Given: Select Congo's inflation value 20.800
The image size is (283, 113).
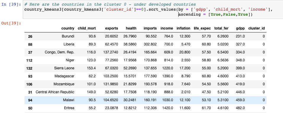Looking at the screenshot, I should [185, 52].
